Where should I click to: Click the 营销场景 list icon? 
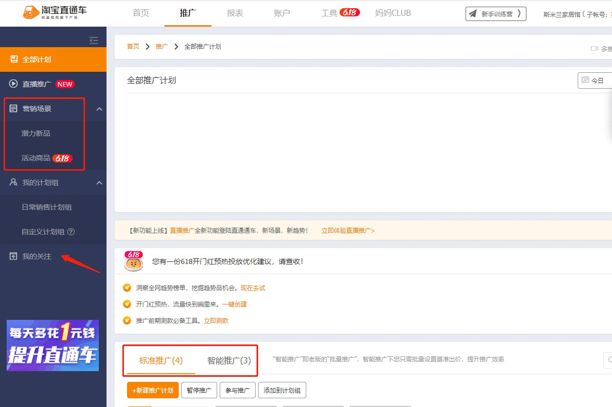pyautogui.click(x=14, y=109)
